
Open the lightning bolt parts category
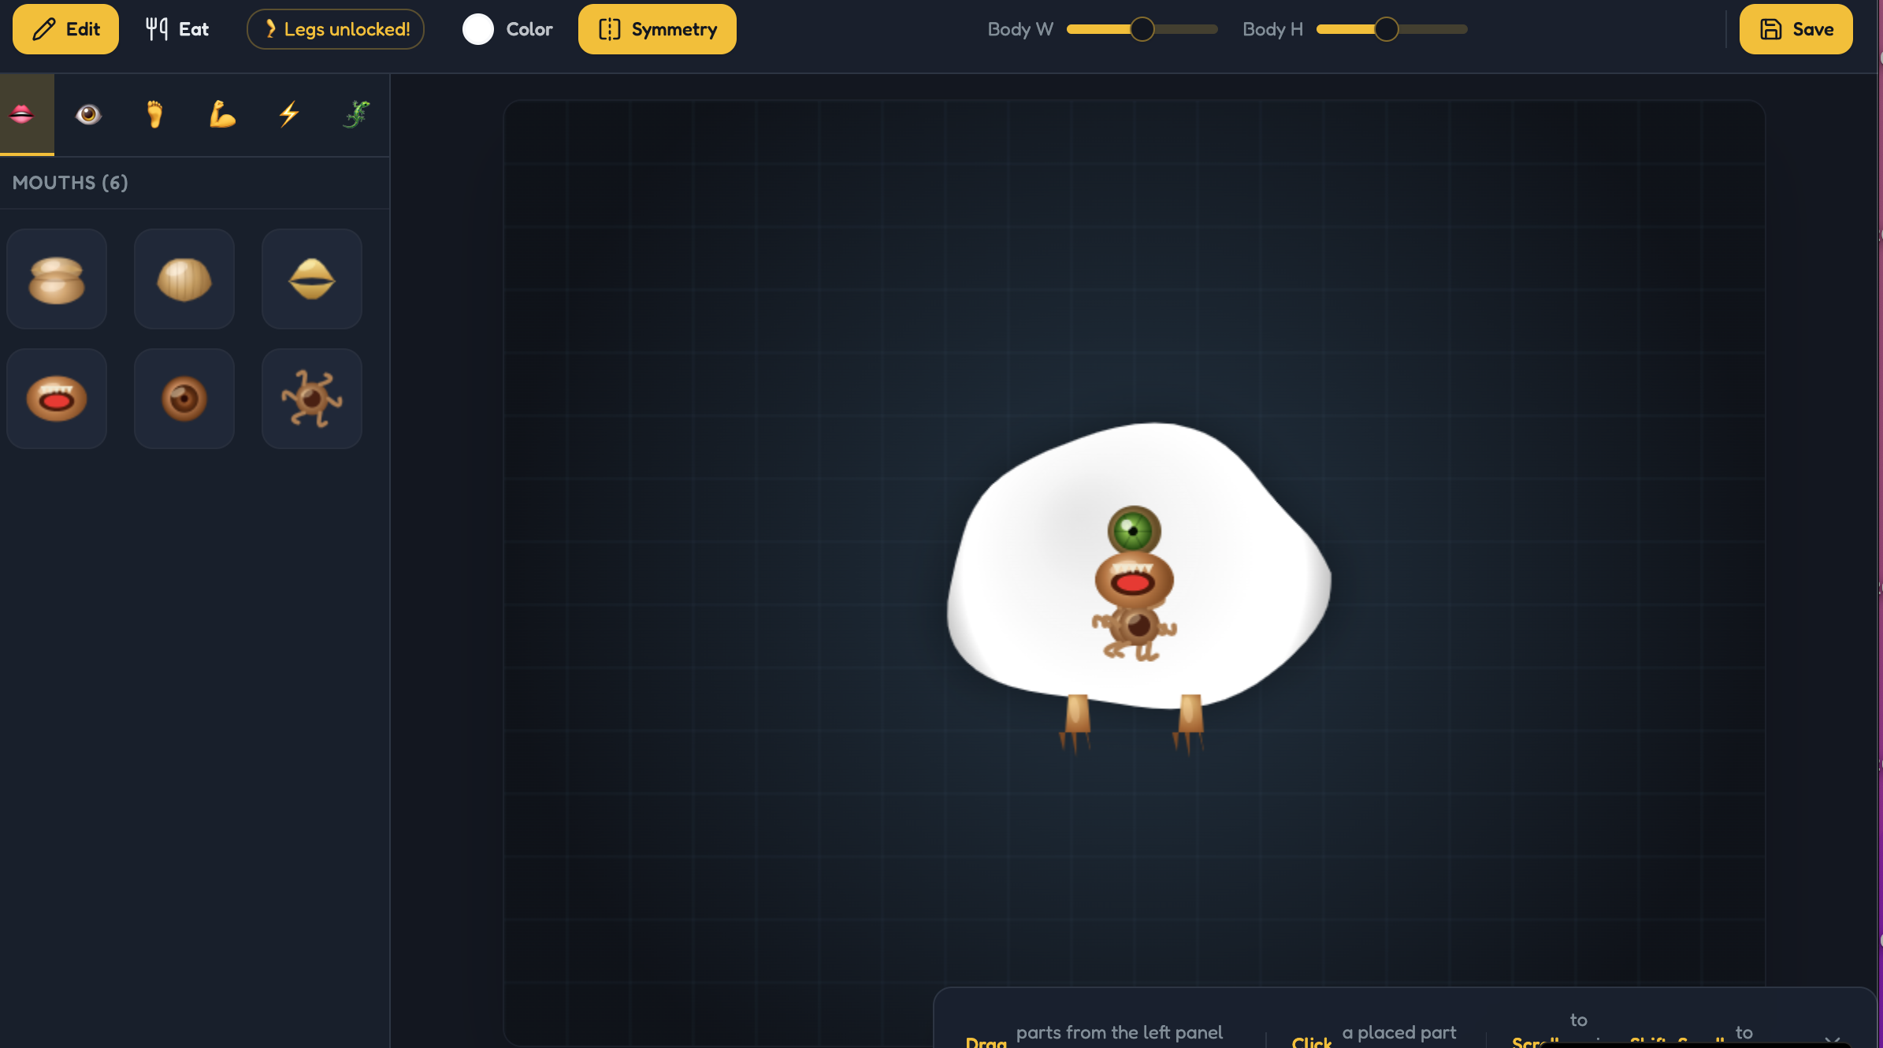pos(289,115)
